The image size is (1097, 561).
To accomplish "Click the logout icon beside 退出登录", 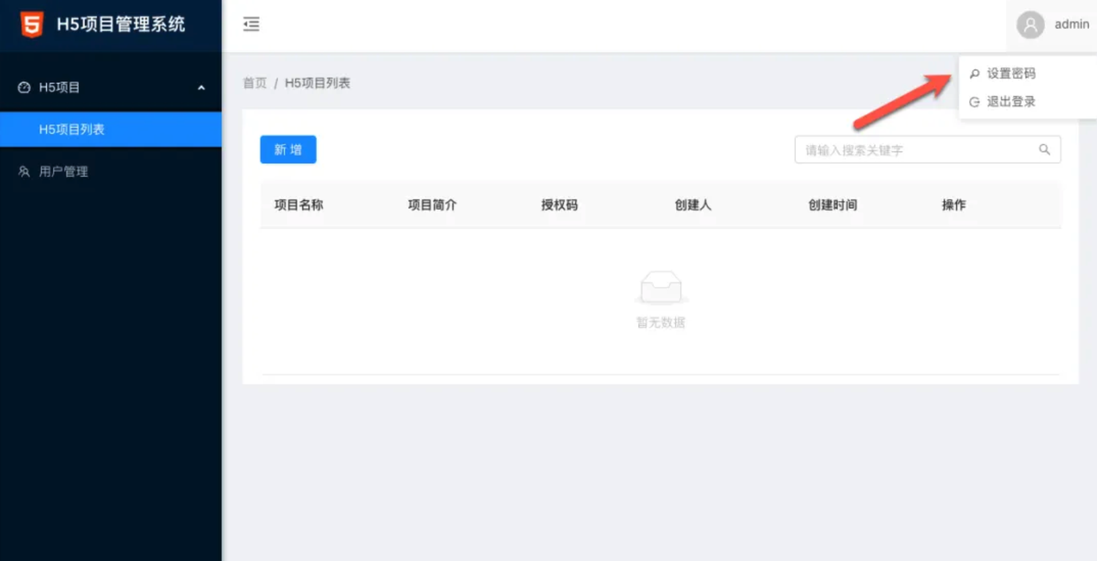I will [974, 102].
